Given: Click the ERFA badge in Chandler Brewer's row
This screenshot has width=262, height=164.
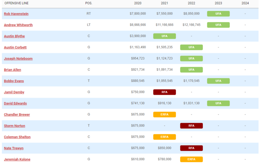Looking at the screenshot, I should point(164,115).
